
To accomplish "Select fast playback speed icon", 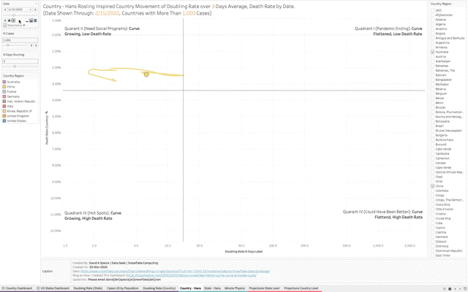I will point(36,20).
